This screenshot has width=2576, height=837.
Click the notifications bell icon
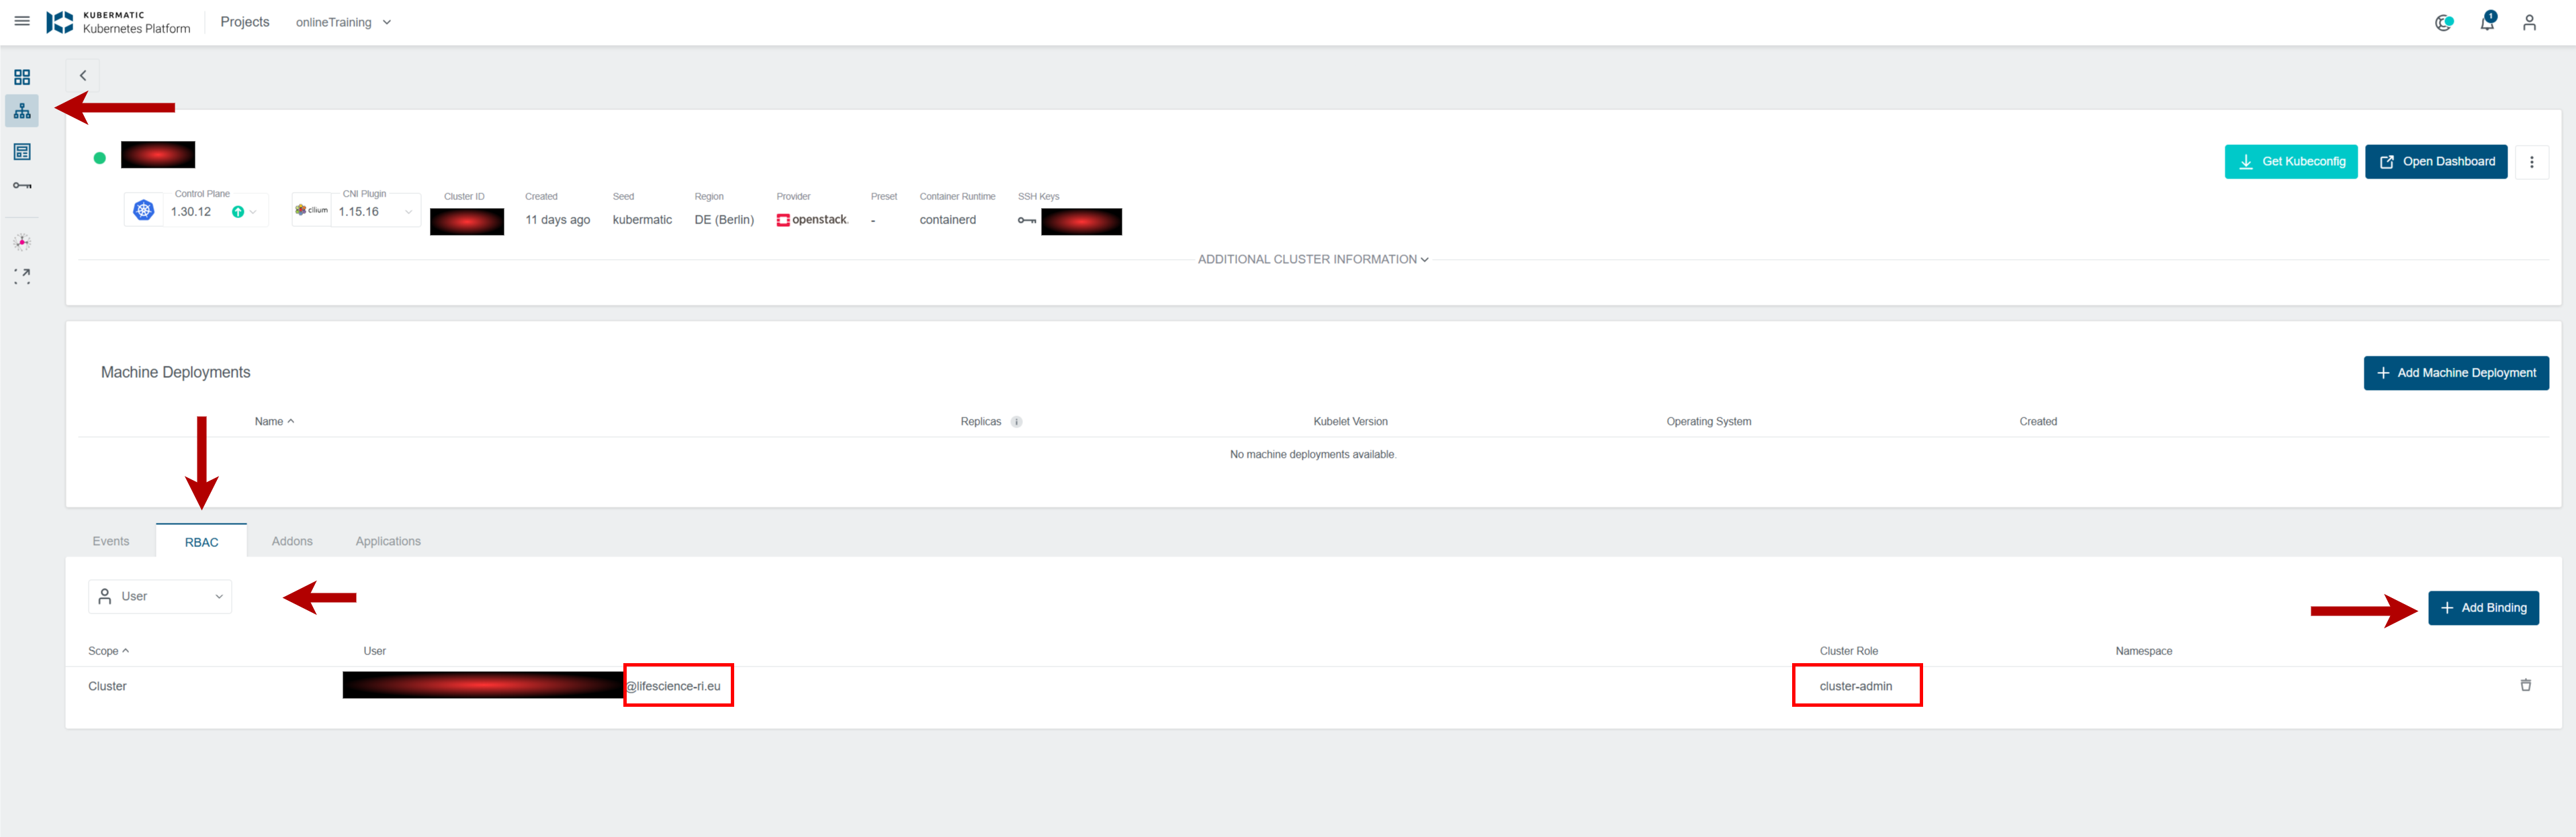(2487, 22)
